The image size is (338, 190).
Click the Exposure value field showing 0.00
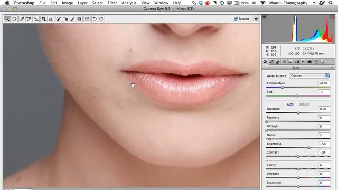[x=324, y=109]
